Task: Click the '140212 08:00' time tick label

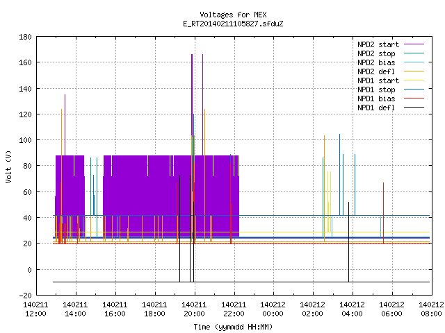Action: coord(431,309)
